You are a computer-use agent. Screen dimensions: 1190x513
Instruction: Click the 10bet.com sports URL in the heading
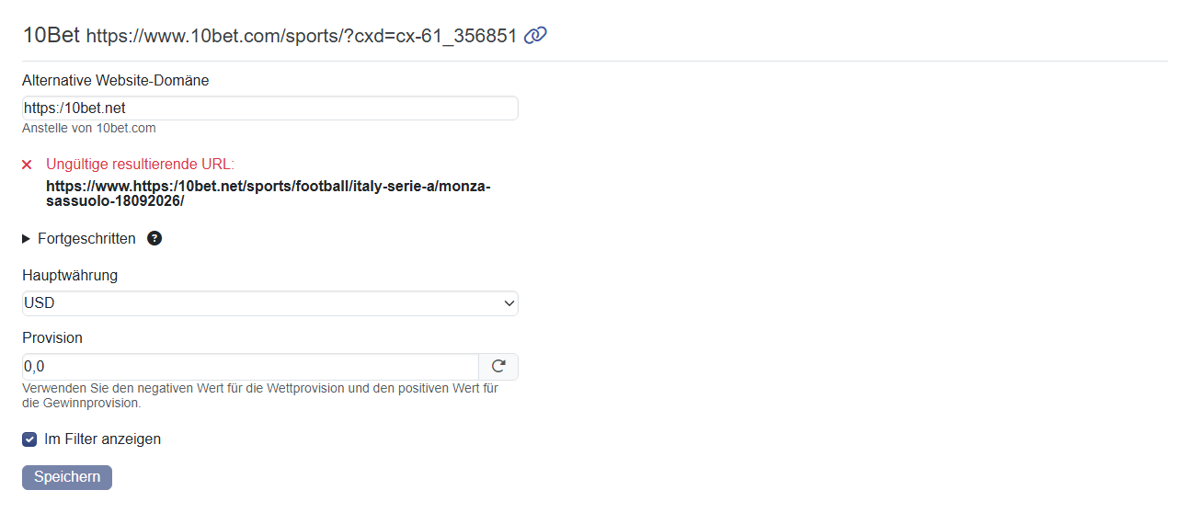coord(302,36)
